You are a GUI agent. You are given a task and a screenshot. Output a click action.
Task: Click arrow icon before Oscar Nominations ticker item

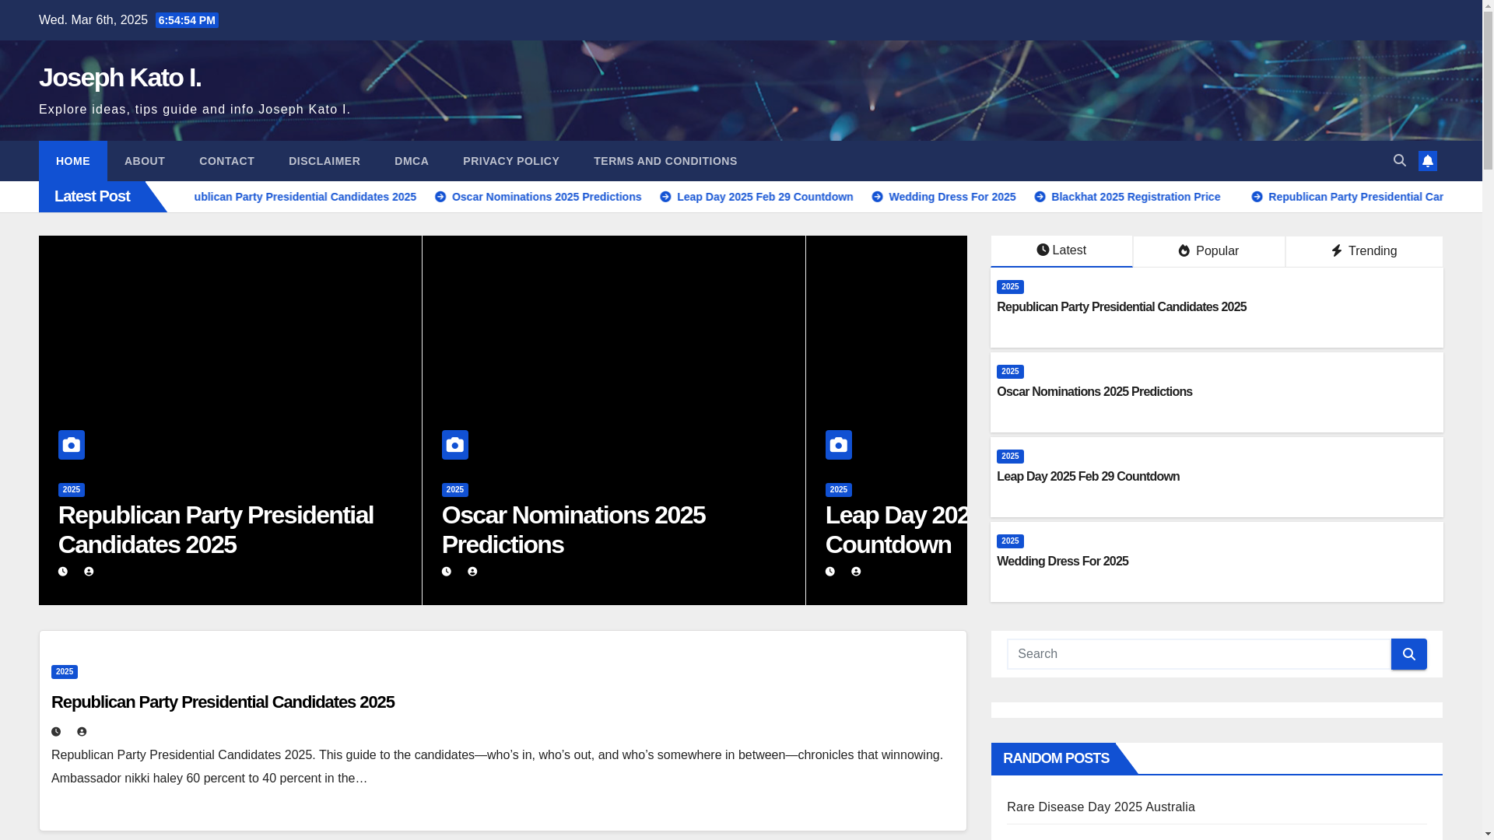440,197
